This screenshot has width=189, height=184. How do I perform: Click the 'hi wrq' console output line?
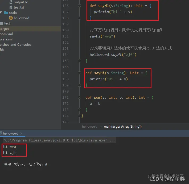coord(10,147)
